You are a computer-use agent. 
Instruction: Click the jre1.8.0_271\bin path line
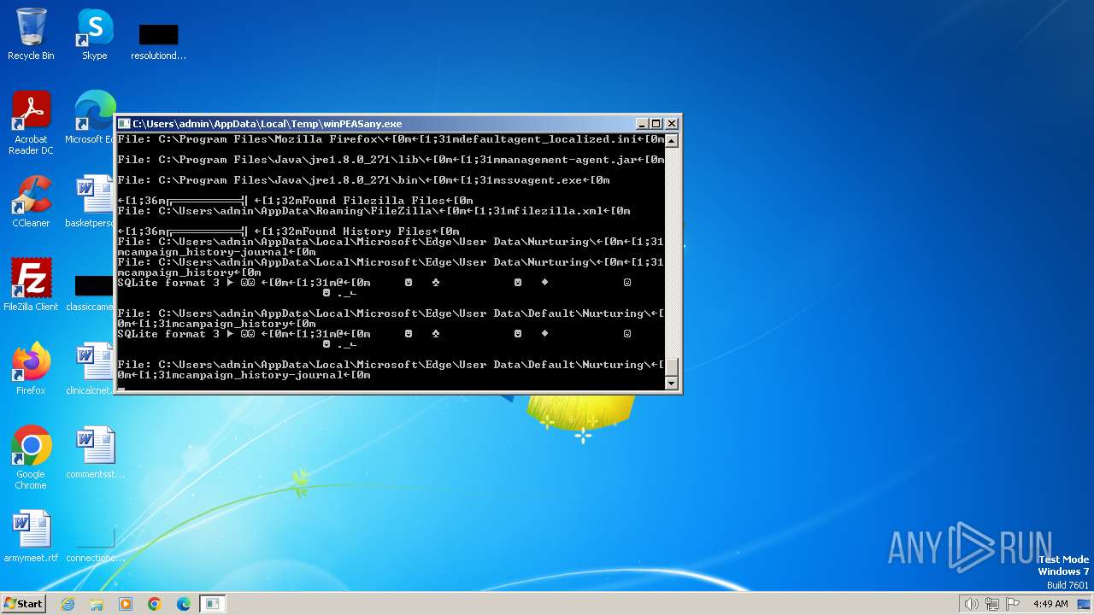point(363,180)
